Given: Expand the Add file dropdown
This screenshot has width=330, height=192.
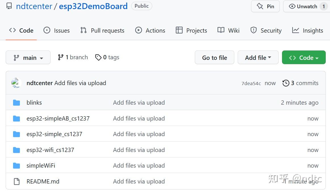Looking at the screenshot, I should pos(258,58).
